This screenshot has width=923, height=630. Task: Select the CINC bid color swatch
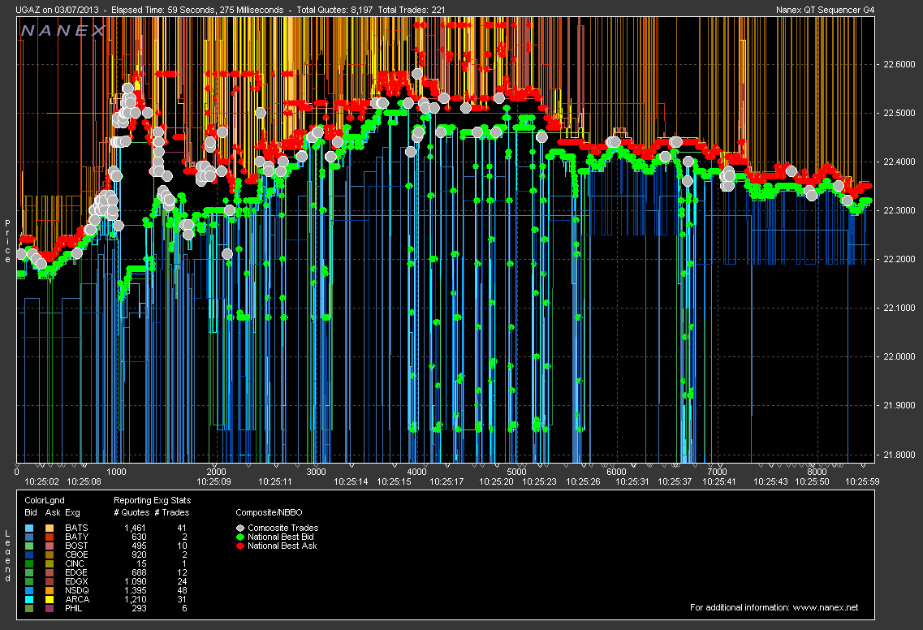pos(30,563)
